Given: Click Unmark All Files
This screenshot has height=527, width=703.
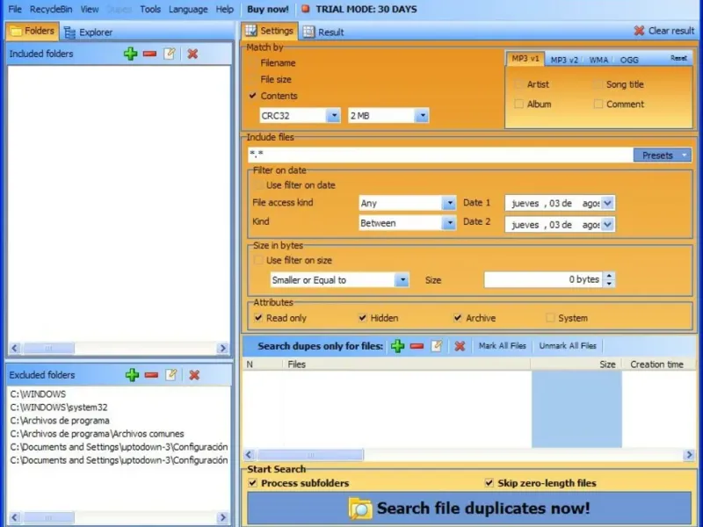Looking at the screenshot, I should 568,346.
